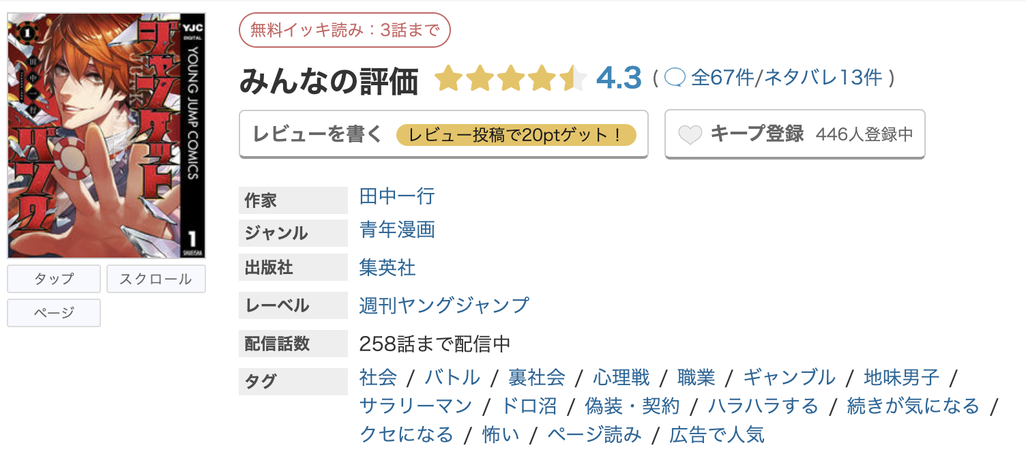The height and width of the screenshot is (454, 1026).
Task: Select the ページ reading mode
Action: (53, 312)
